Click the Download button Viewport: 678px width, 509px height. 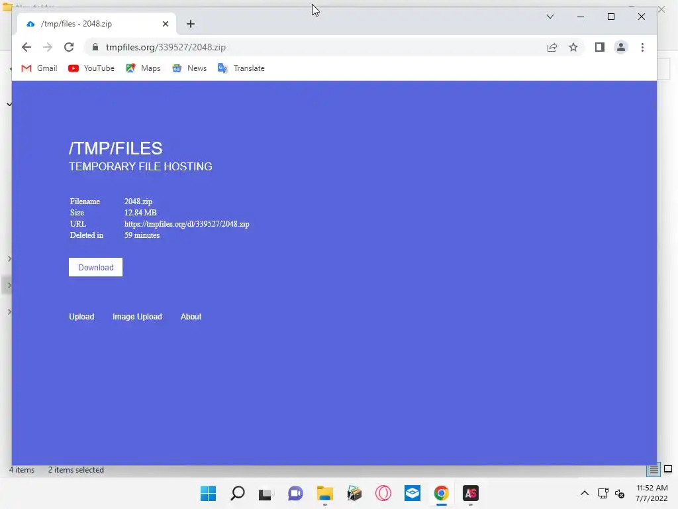95,267
